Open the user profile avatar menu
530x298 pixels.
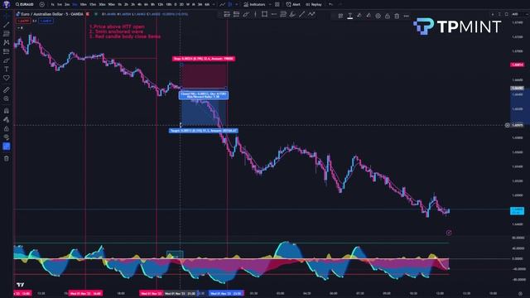6,4
